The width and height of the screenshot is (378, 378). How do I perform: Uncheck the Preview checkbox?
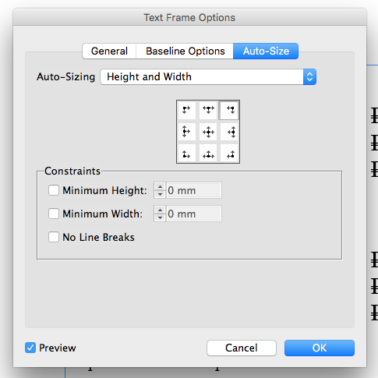point(30,348)
